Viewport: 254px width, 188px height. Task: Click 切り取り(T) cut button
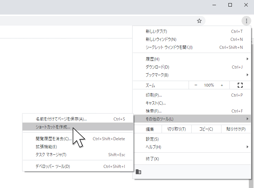176,129
